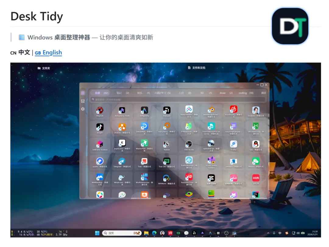This screenshot has height=247, width=329.
Task: Switch to the 娱乐 (1) tab
Action: (143, 93)
